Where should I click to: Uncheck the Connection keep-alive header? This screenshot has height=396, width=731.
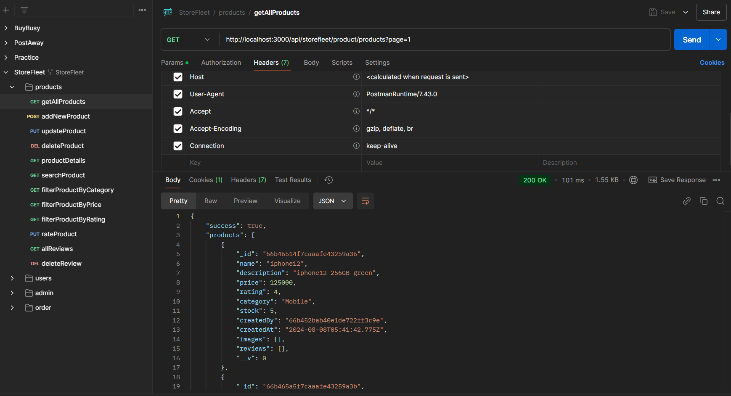click(x=178, y=146)
